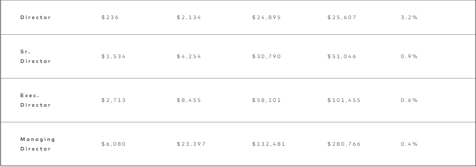
Task: Click the $2,134 cell
Action: [189, 17]
